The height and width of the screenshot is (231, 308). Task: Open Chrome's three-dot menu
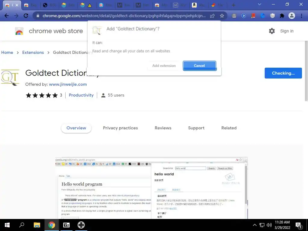pyautogui.click(x=301, y=16)
